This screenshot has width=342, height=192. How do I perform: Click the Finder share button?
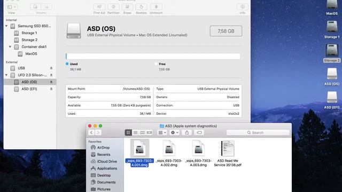tap(187, 133)
